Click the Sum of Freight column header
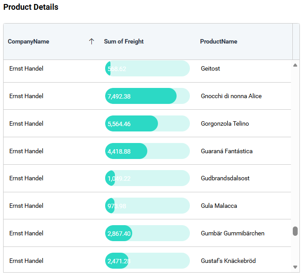 pyautogui.click(x=124, y=41)
